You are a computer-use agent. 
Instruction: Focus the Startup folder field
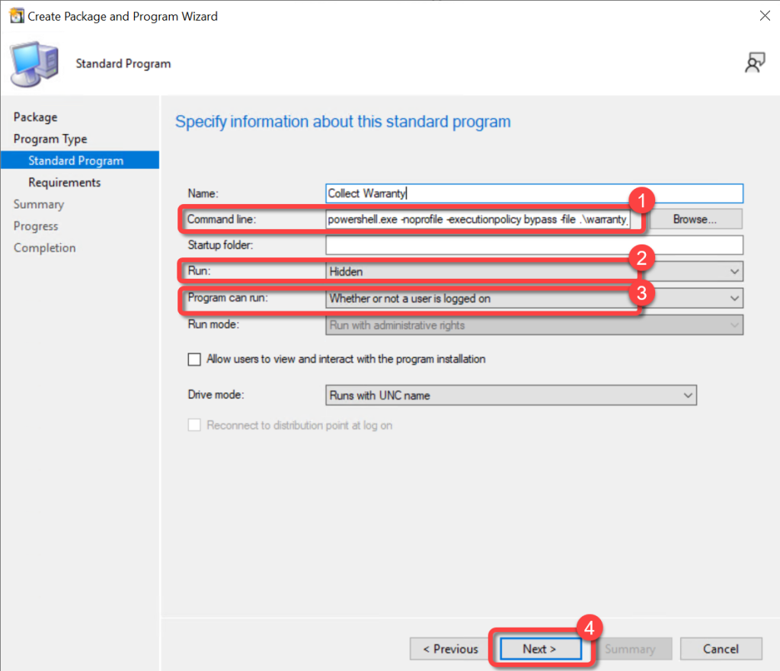[533, 245]
